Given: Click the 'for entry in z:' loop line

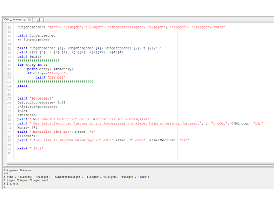Looking at the screenshot, I should tap(32, 65).
